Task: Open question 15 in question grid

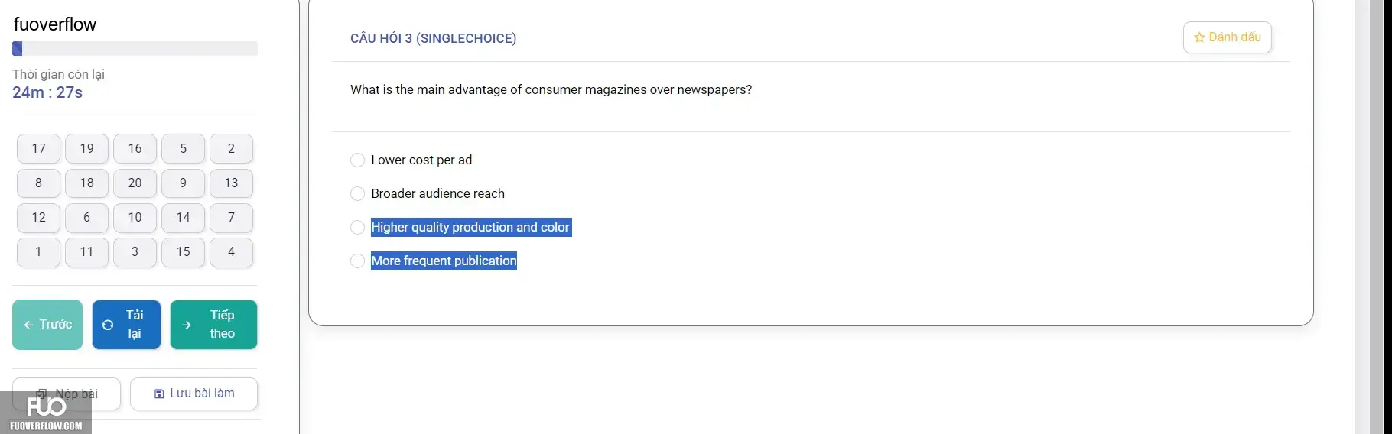Action: [183, 251]
